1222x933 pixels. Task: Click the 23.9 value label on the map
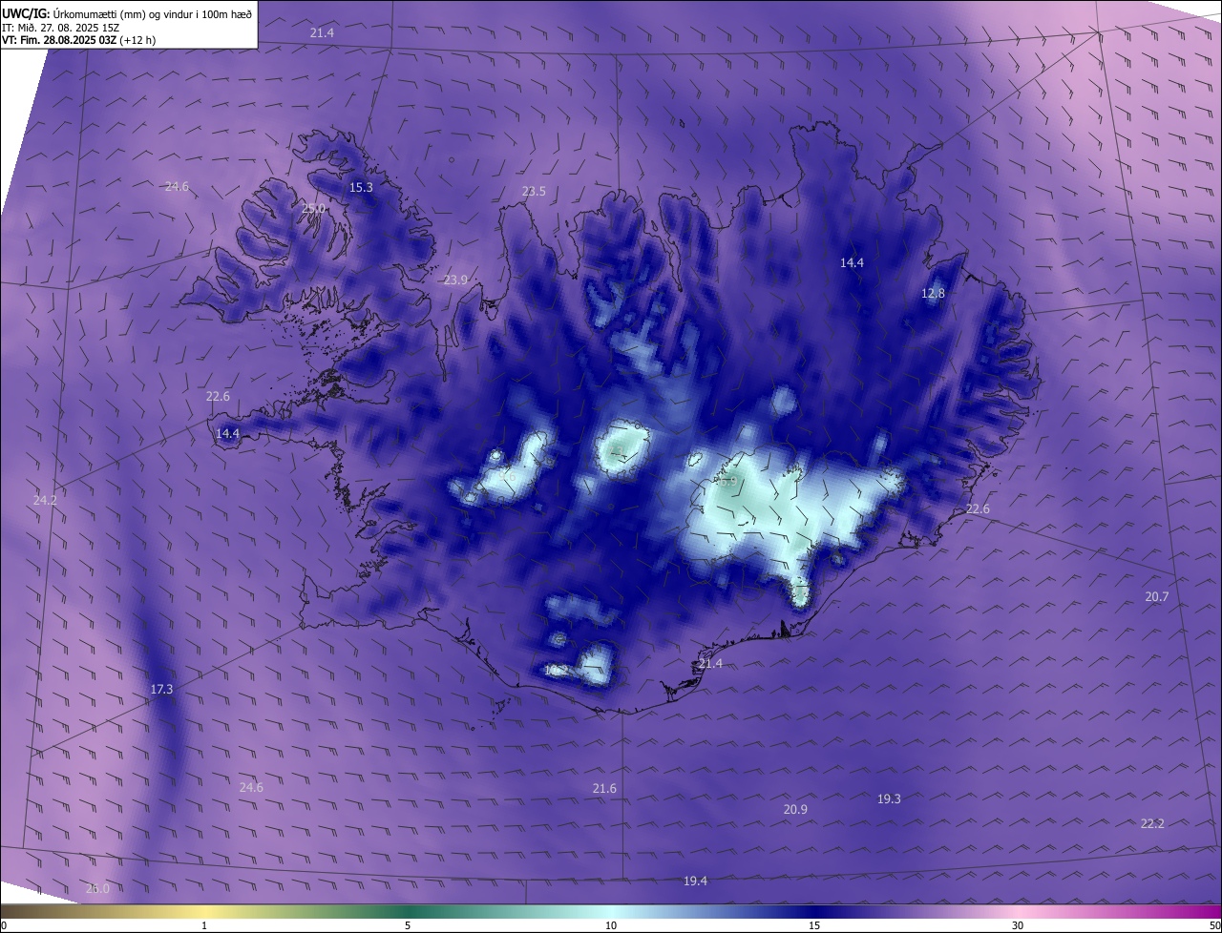[x=455, y=280]
